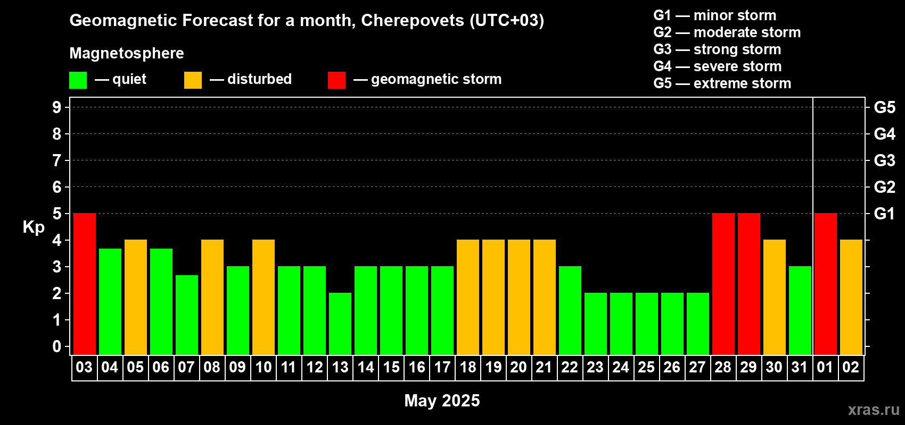Click date label 20 on the axis
The height and width of the screenshot is (425, 905).
519,368
